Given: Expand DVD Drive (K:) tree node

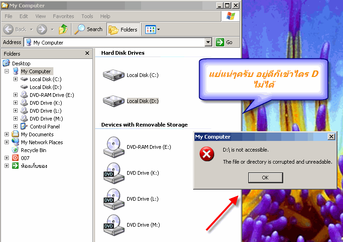Looking at the screenshot, I should 15,102.
